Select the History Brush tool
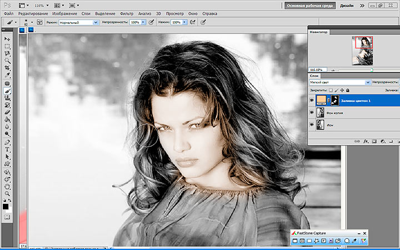The height and width of the screenshot is (250, 400). [7, 105]
